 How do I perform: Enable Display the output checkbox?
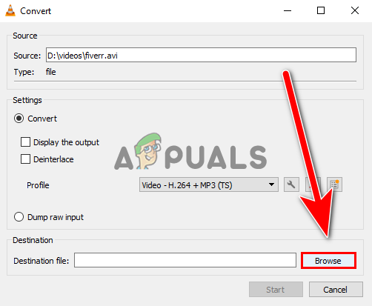[25, 142]
